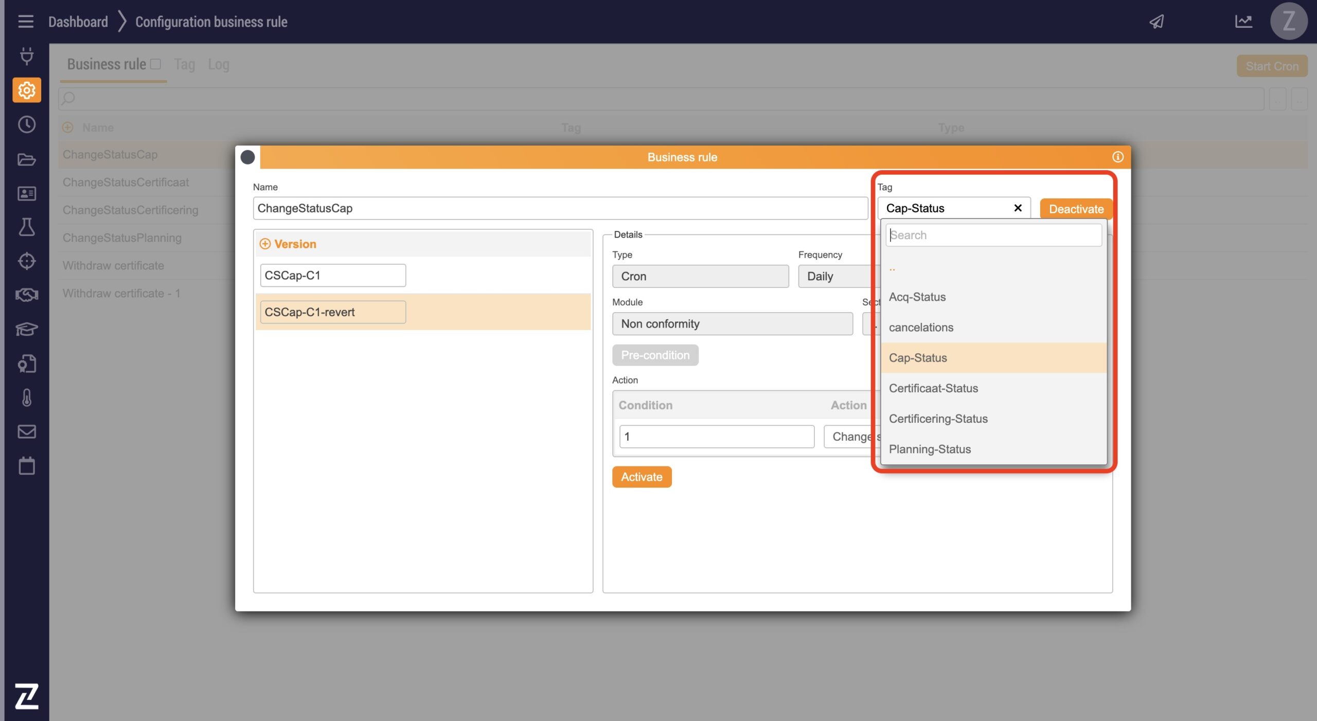Choose Planning-Status in the tag list
1317x721 pixels.
(930, 449)
